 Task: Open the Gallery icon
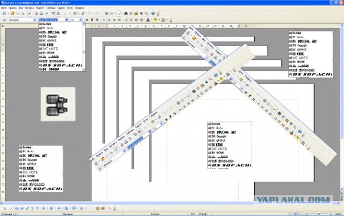click(136, 13)
